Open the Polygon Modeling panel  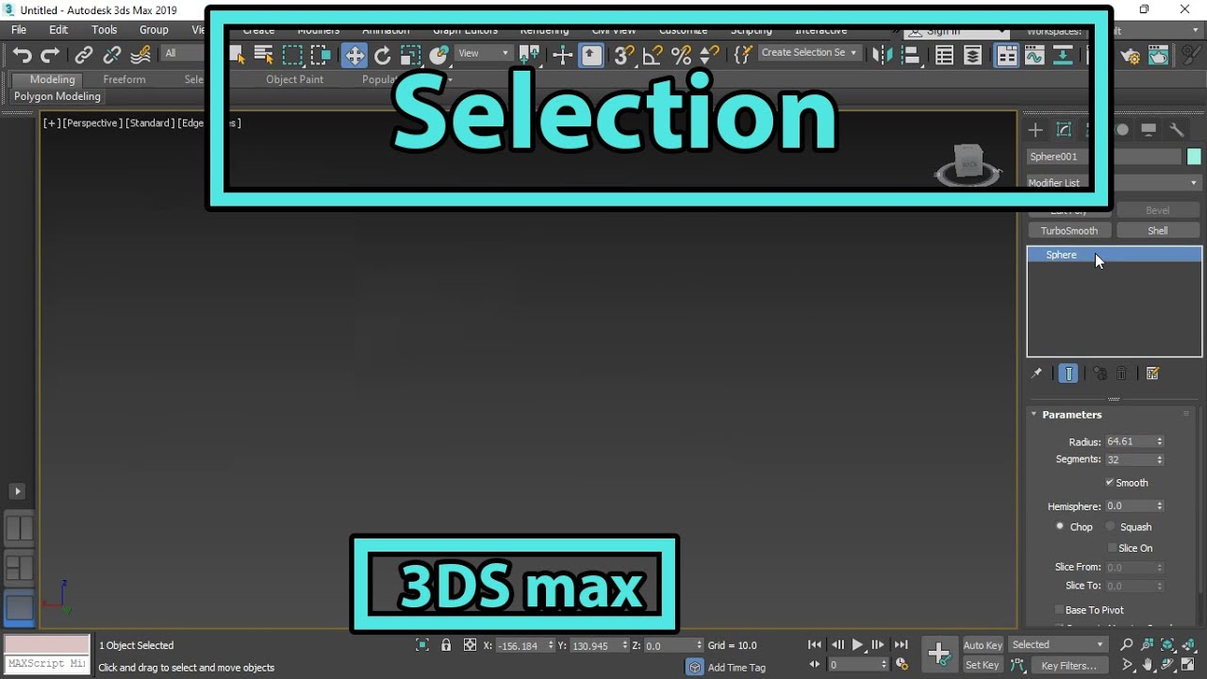click(58, 96)
